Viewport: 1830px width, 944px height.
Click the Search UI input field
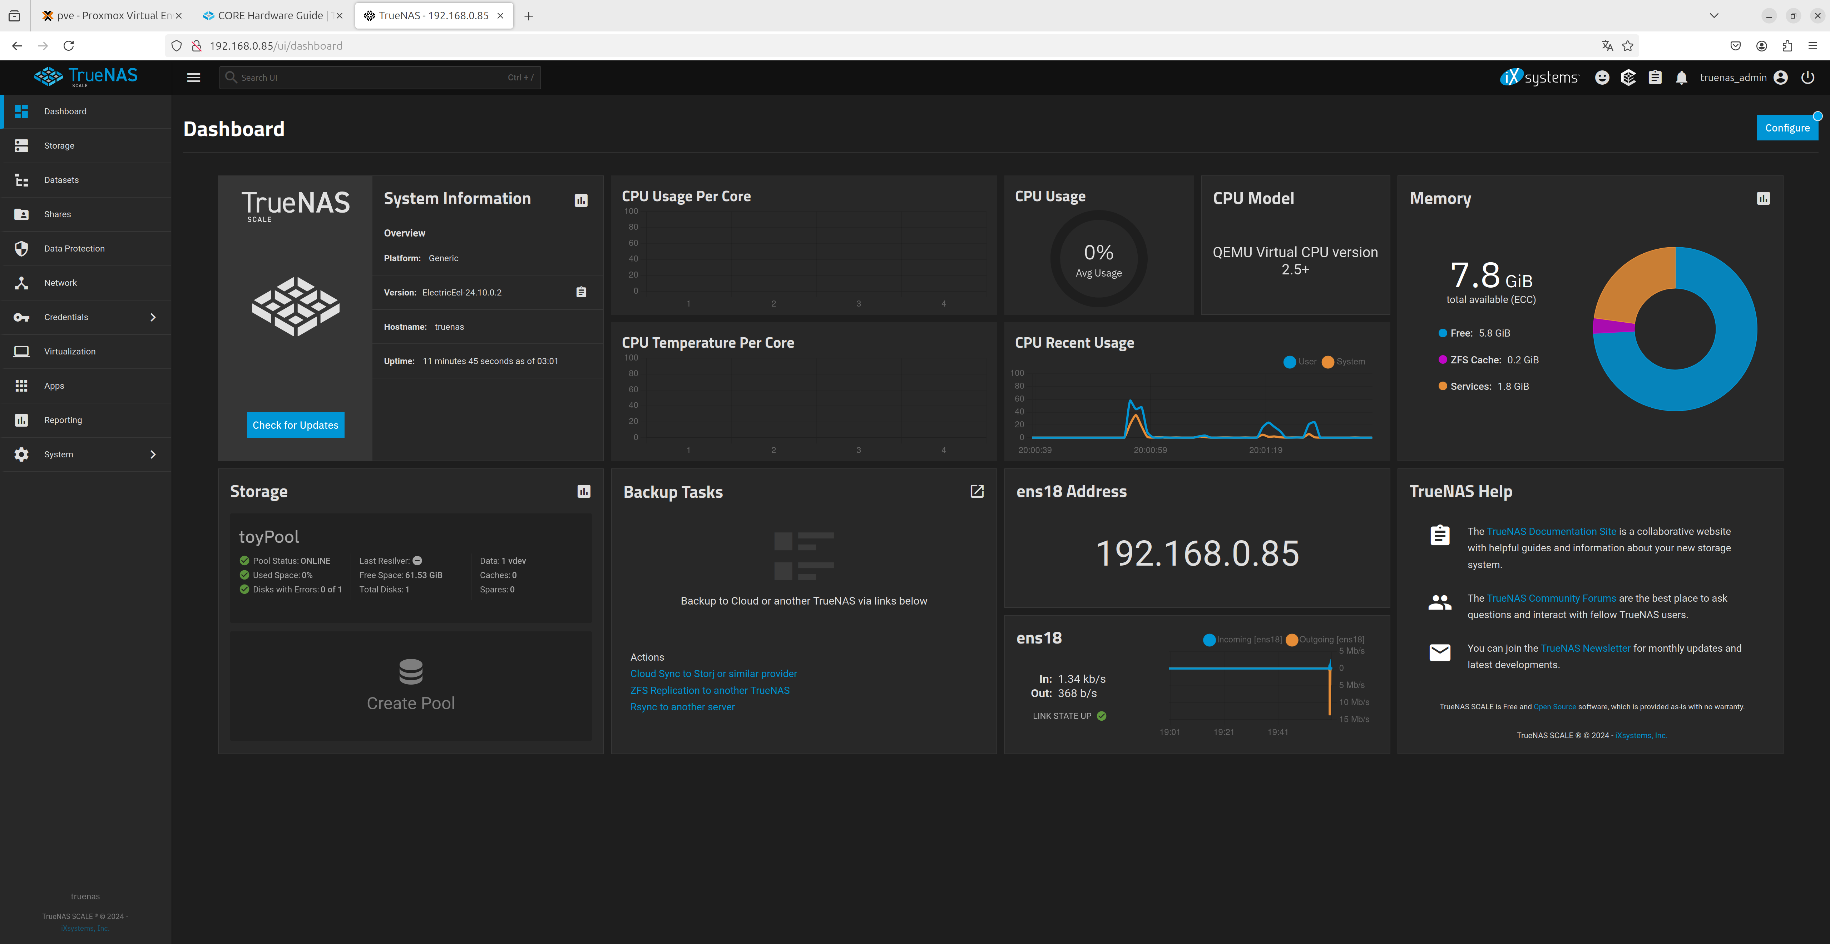380,78
